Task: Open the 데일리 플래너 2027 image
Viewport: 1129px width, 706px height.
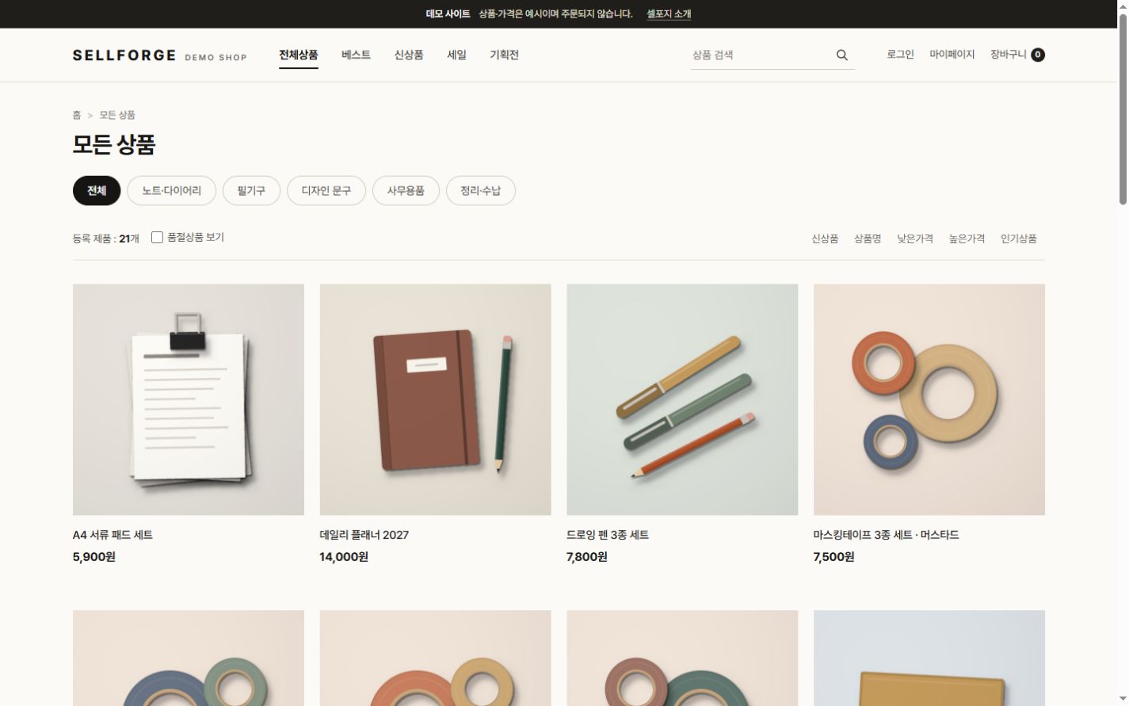Action: [435, 399]
